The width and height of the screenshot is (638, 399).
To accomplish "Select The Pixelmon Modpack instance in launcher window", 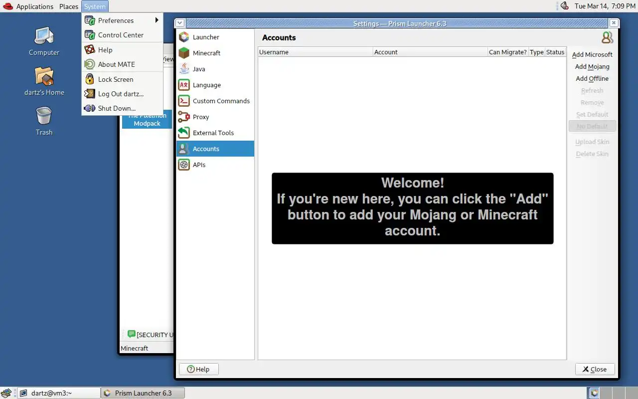I will coord(147,119).
